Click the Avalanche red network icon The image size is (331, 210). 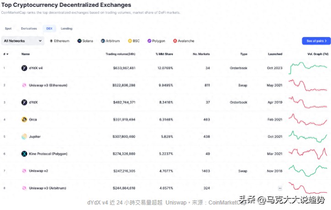point(175,41)
